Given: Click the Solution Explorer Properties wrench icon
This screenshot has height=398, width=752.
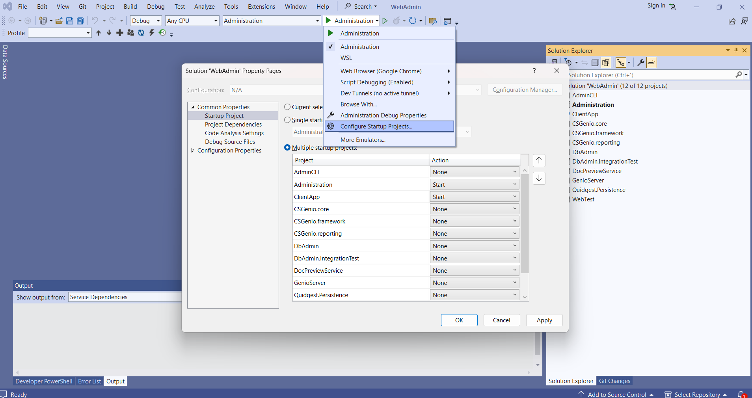Looking at the screenshot, I should (x=641, y=62).
